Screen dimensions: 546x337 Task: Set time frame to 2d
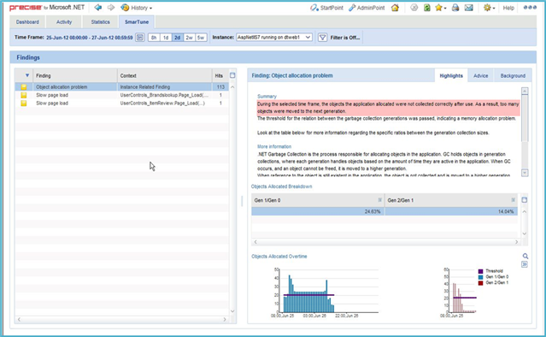coord(177,38)
